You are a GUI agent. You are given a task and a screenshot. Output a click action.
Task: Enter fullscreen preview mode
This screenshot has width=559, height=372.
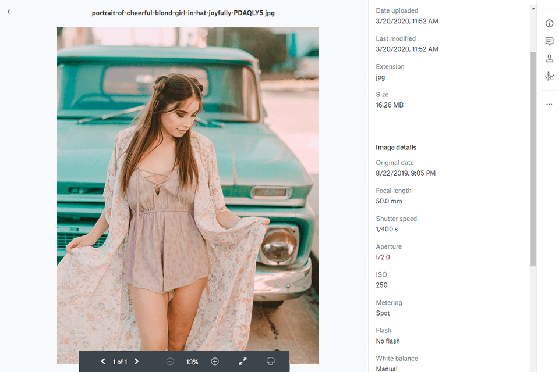[242, 362]
